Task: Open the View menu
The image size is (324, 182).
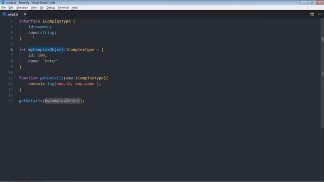Action: pyautogui.click(x=34, y=8)
